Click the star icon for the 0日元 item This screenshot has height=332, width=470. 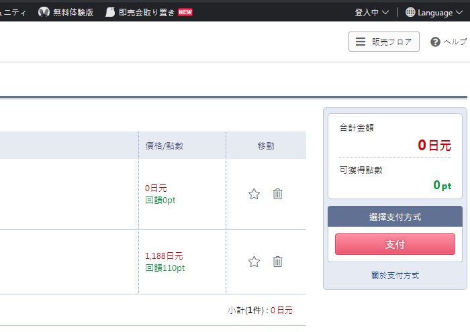[x=254, y=194]
